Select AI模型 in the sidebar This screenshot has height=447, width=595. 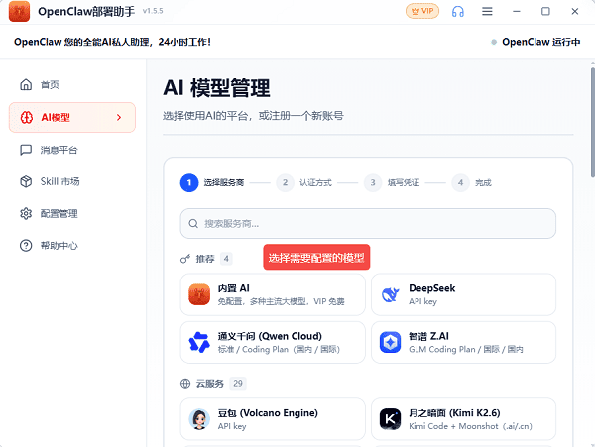(x=72, y=118)
